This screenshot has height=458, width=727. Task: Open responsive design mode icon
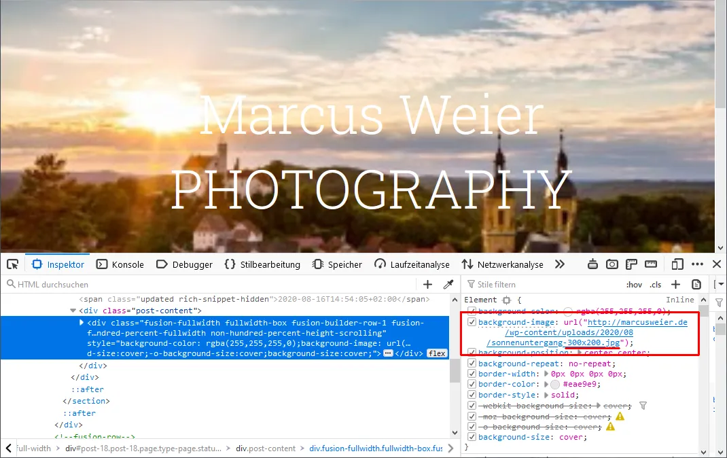coord(677,265)
